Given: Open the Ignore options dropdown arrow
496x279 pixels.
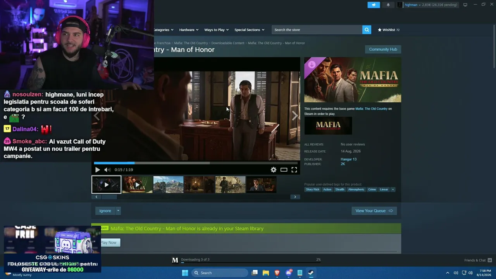Looking at the screenshot, I should point(118,211).
